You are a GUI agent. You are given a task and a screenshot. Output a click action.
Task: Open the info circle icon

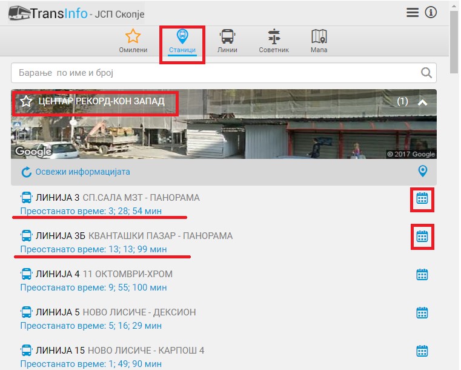click(x=431, y=13)
